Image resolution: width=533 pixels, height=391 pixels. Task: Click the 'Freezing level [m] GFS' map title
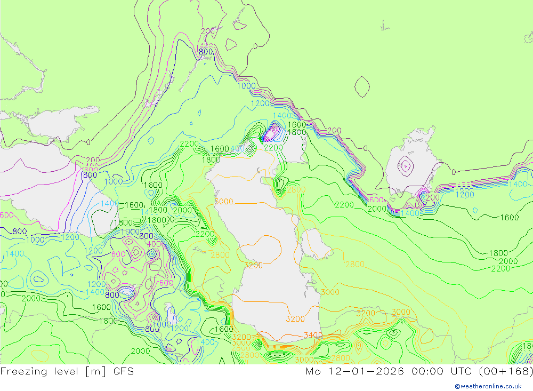[67, 371]
